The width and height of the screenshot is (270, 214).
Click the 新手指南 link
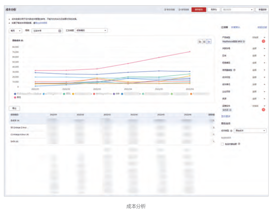169,10
